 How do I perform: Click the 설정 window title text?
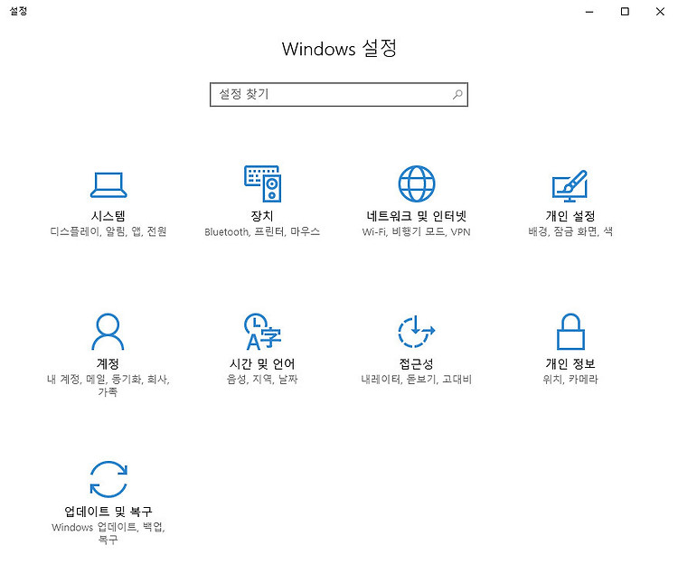tap(18, 11)
